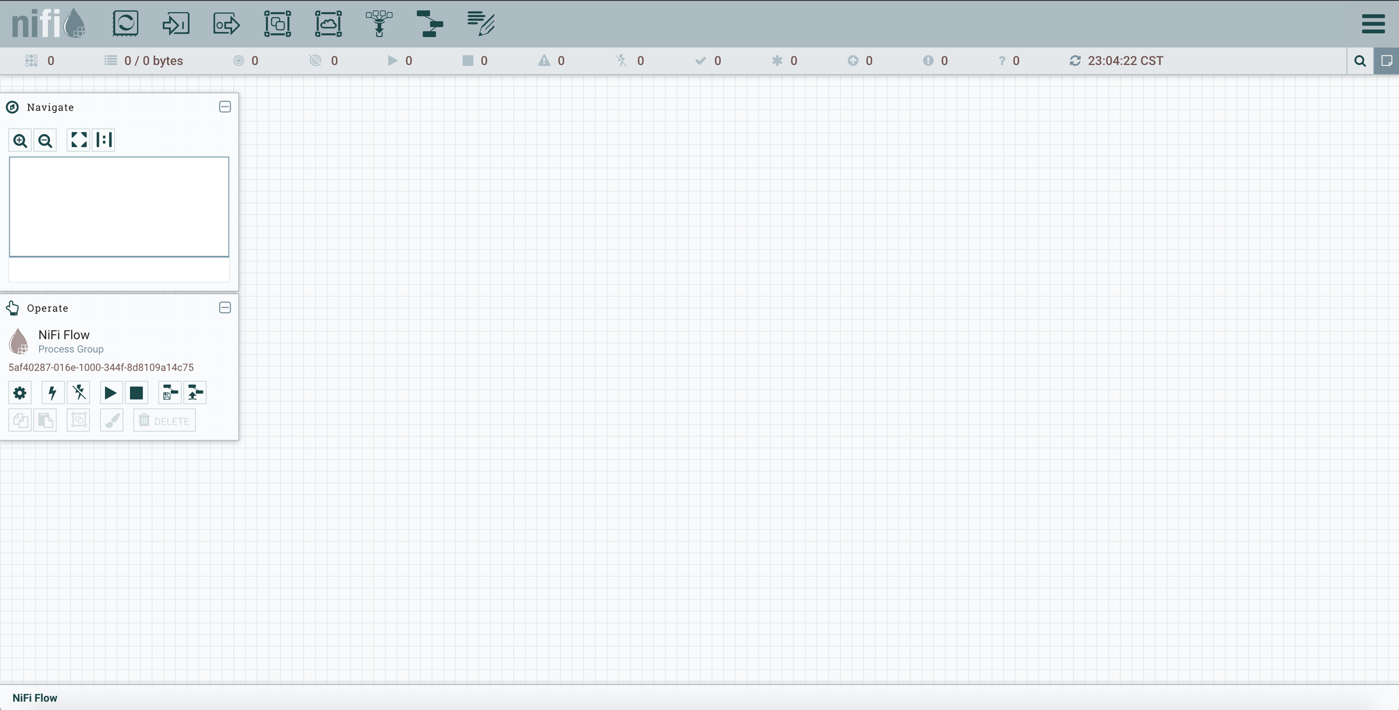Viewport: 1399px width, 710px height.
Task: Collapse the Navigate panel
Action: (x=225, y=107)
